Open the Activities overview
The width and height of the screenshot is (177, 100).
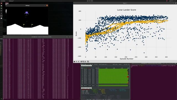point(3,1)
